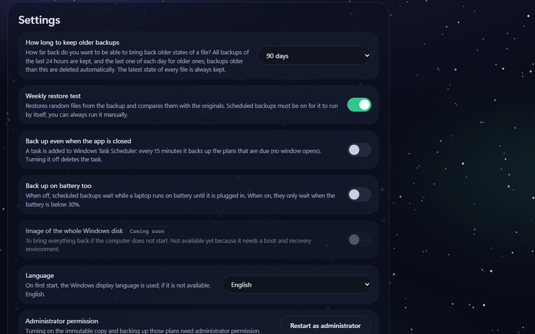
Task: Click the Coming soon badge
Action: (147, 231)
